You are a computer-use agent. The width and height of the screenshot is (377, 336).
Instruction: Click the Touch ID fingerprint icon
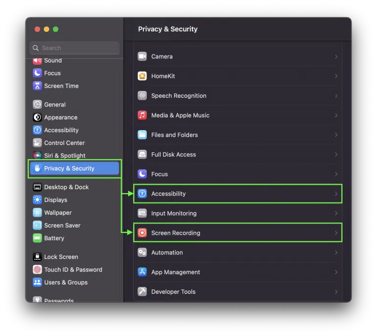point(37,270)
